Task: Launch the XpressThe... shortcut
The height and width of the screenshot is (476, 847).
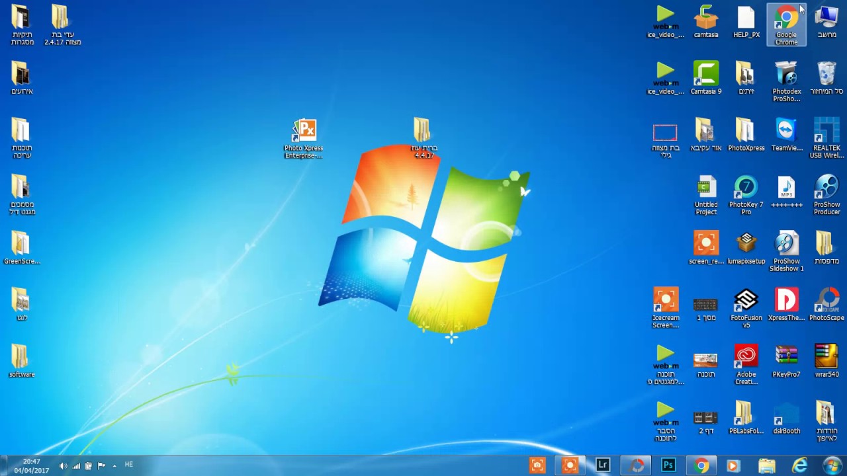Action: pyautogui.click(x=787, y=305)
